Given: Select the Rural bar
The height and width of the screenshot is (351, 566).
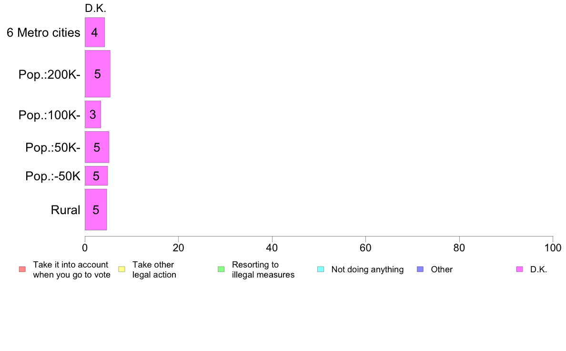Looking at the screenshot, I should click(96, 210).
